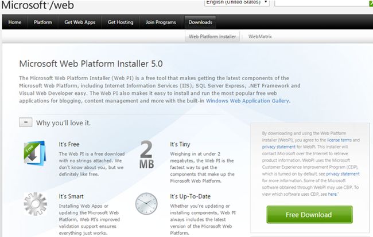Click the green Free download arrow icon
The width and height of the screenshot is (373, 237).
coord(35,153)
